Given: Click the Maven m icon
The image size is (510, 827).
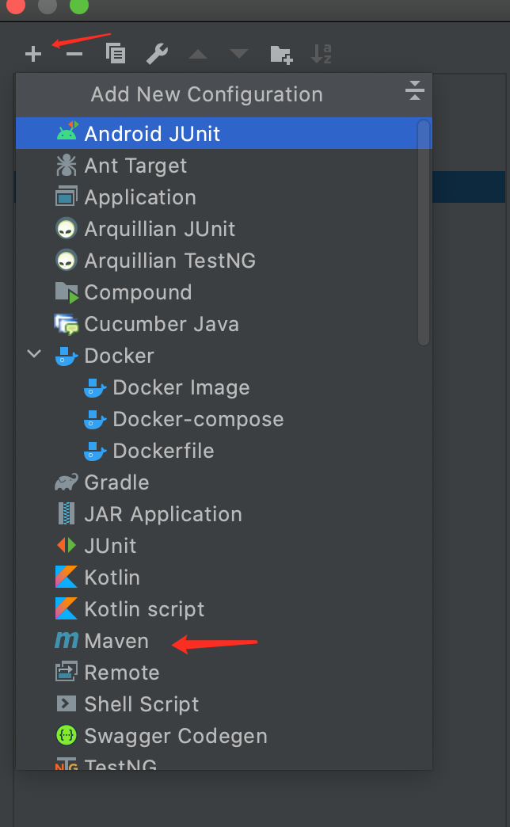Looking at the screenshot, I should 67,640.
